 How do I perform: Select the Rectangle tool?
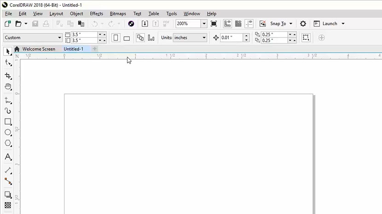[8, 122]
